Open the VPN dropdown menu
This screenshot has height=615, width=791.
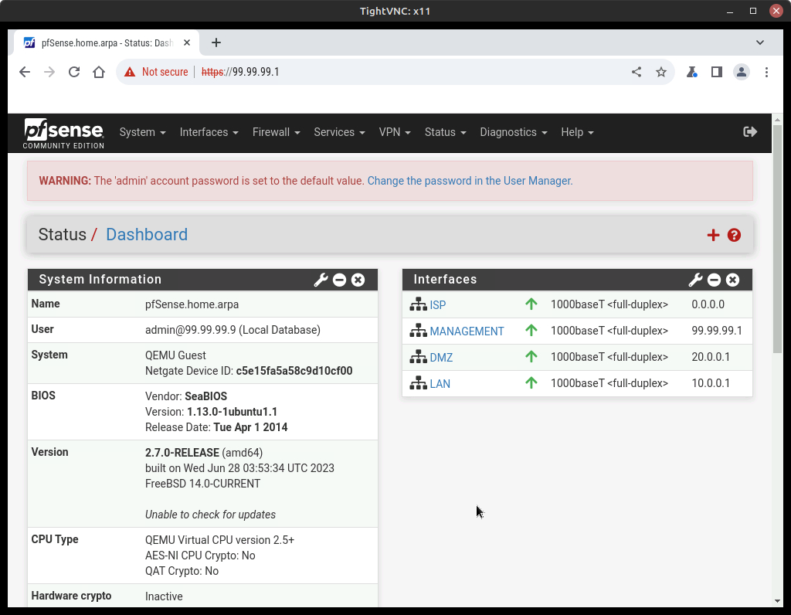(395, 131)
